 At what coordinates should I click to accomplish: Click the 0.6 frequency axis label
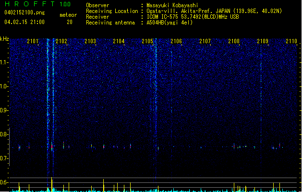point(4,182)
